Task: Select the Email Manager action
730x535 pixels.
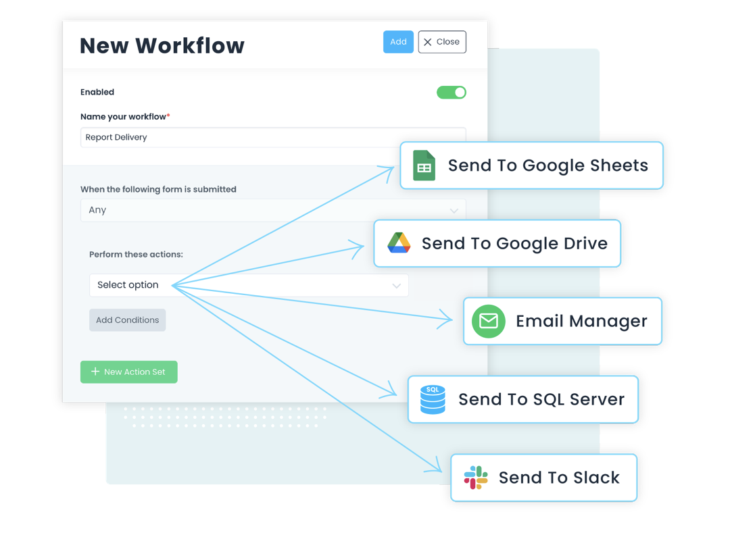Action: click(581, 321)
